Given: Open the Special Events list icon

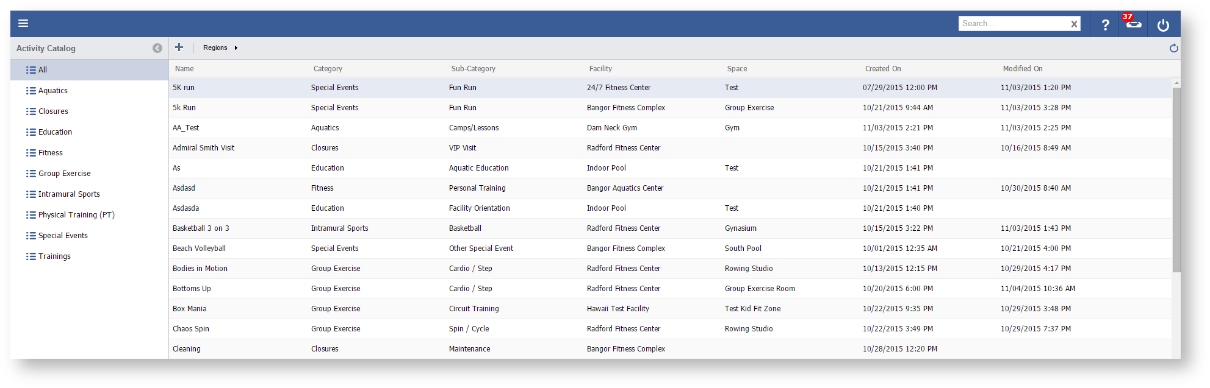Looking at the screenshot, I should [31, 236].
